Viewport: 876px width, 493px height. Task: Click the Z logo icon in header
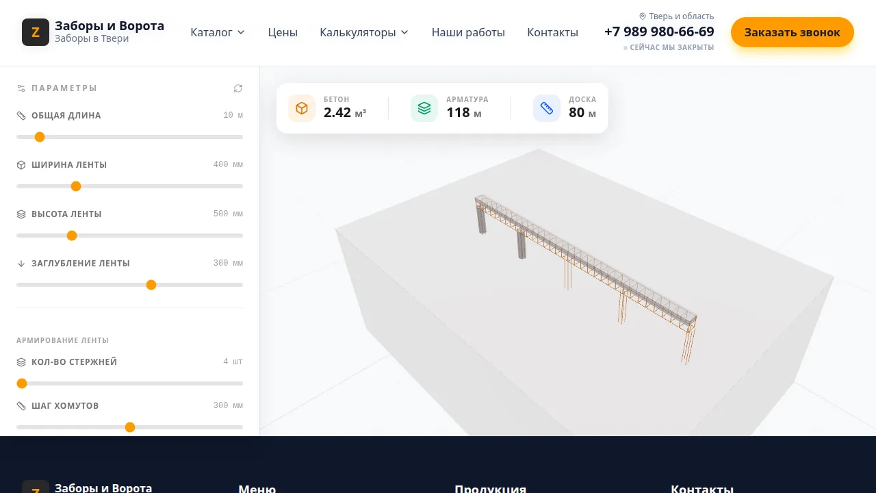[36, 32]
